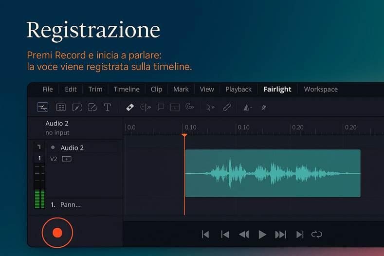
Task: Select the Text tool icon
Action: pyautogui.click(x=107, y=107)
